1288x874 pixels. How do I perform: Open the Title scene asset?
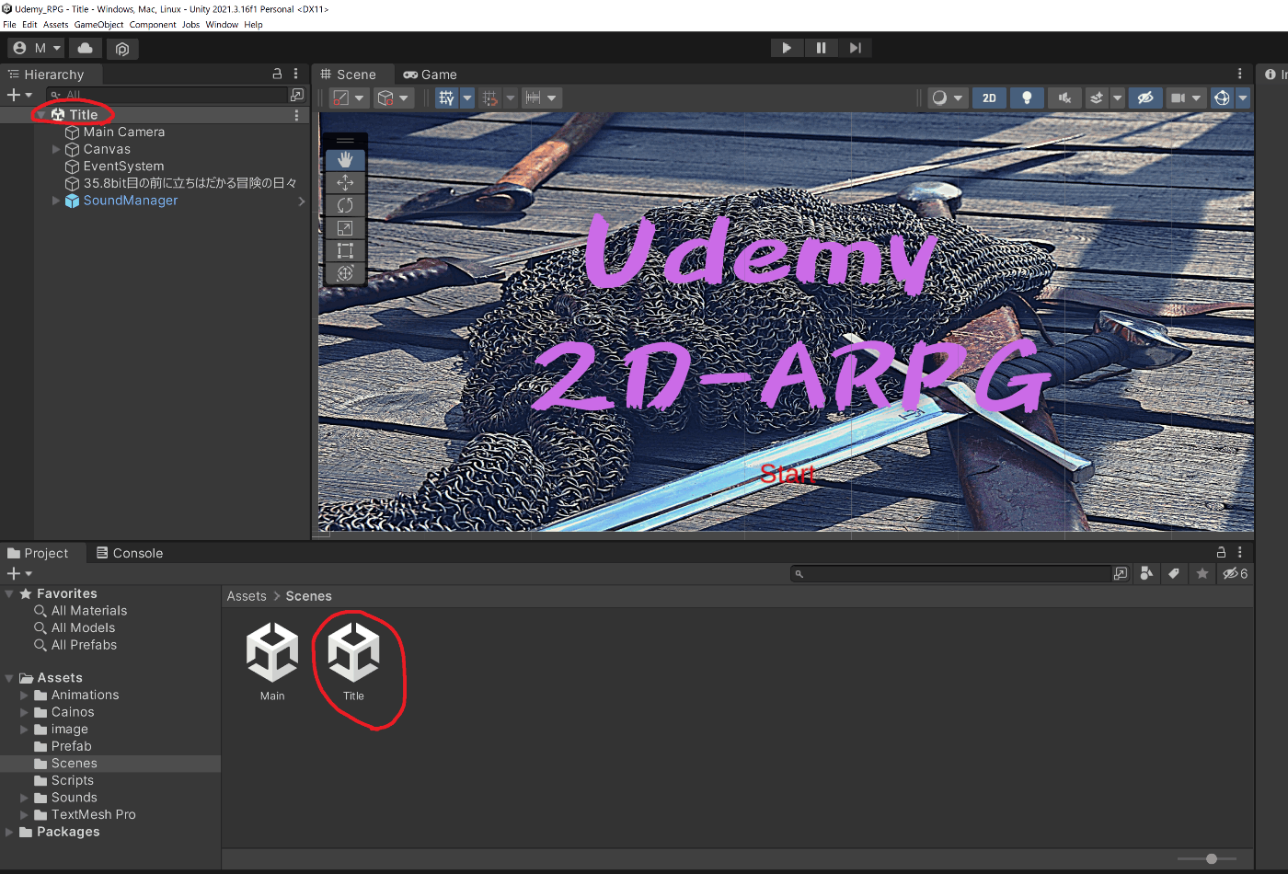(x=354, y=661)
